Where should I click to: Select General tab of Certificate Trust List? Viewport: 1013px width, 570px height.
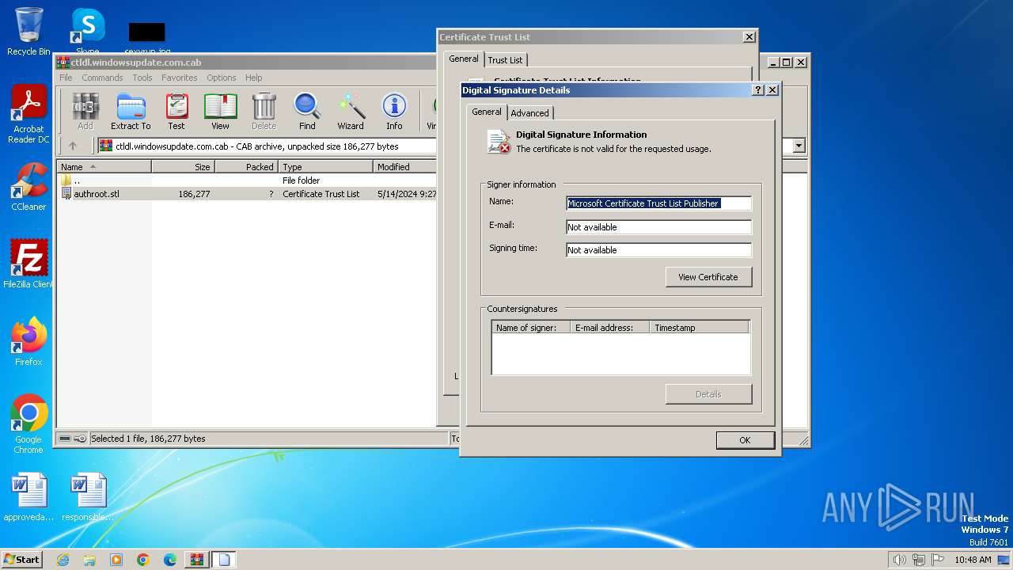pyautogui.click(x=464, y=59)
